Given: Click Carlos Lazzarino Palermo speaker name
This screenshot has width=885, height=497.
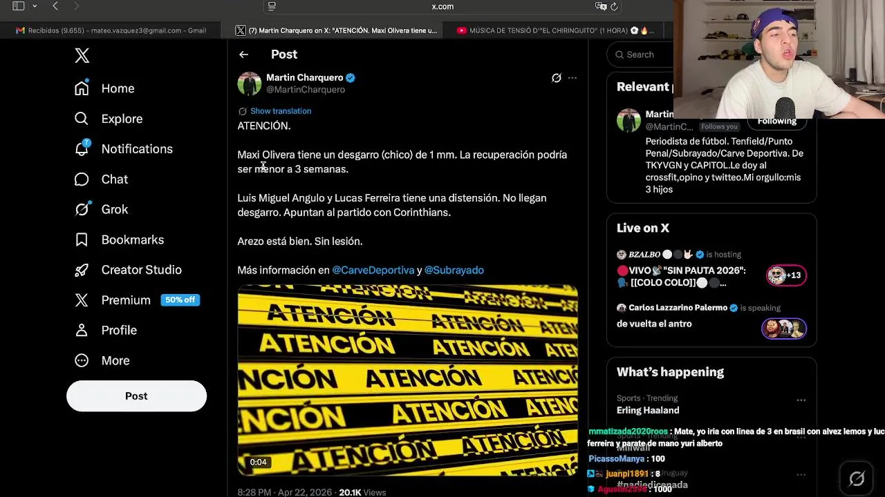Looking at the screenshot, I should [678, 308].
